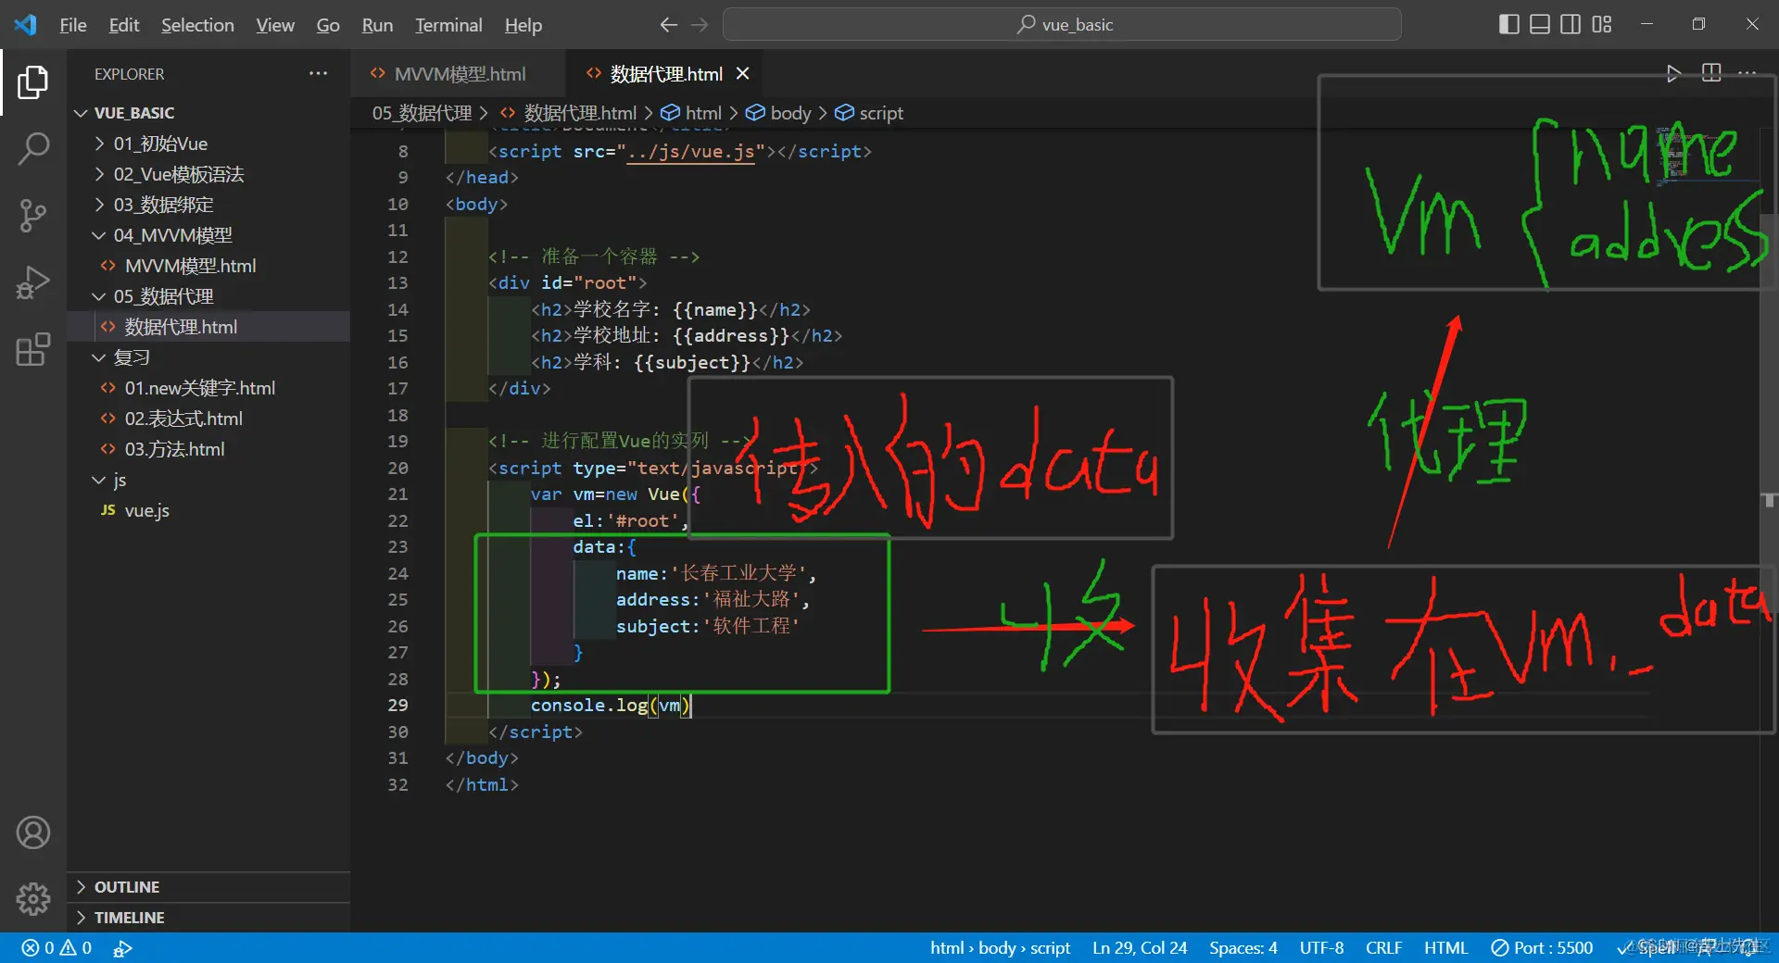The image size is (1779, 963).
Task: Open the Help menu
Action: 524,25
